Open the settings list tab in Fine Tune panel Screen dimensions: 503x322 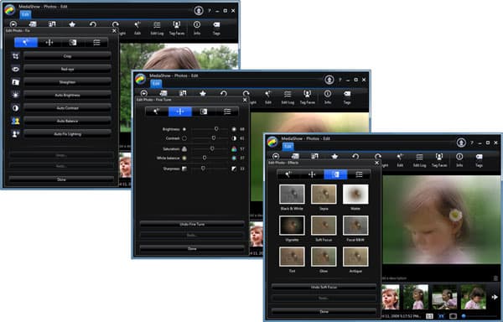(227, 112)
